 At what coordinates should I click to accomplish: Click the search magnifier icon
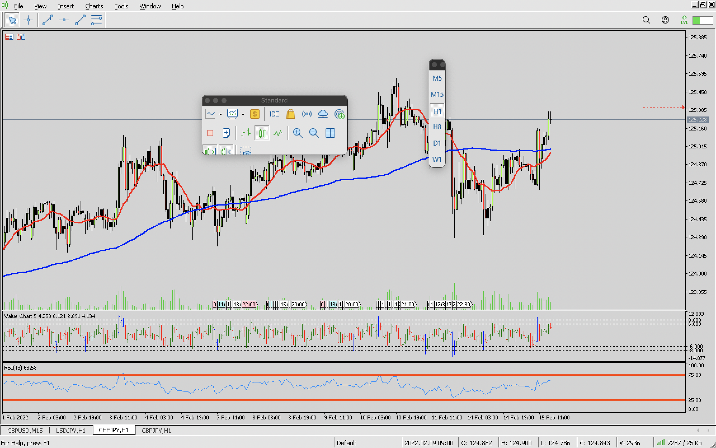646,20
